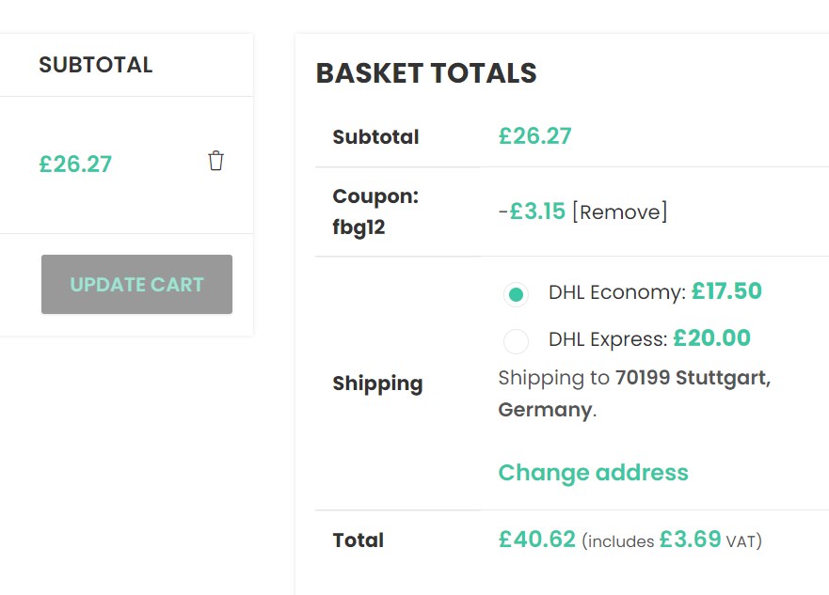Click the DHL Express shipping label
Image resolution: width=829 pixels, height=595 pixels.
(608, 338)
